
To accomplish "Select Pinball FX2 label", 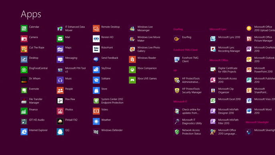I will pyautogui.click(x=71, y=120).
